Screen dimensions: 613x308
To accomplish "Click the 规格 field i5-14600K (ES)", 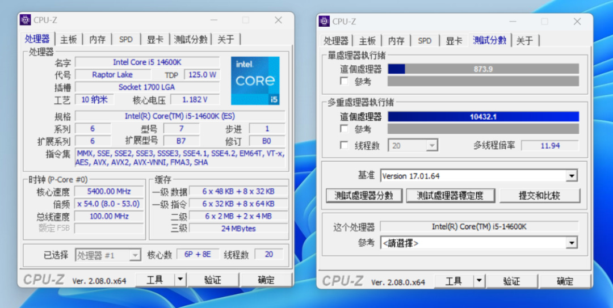I will 180,116.
